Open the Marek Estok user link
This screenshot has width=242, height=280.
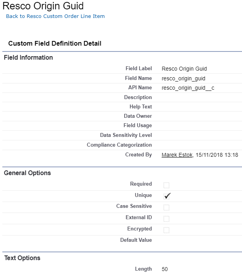pyautogui.click(x=177, y=155)
